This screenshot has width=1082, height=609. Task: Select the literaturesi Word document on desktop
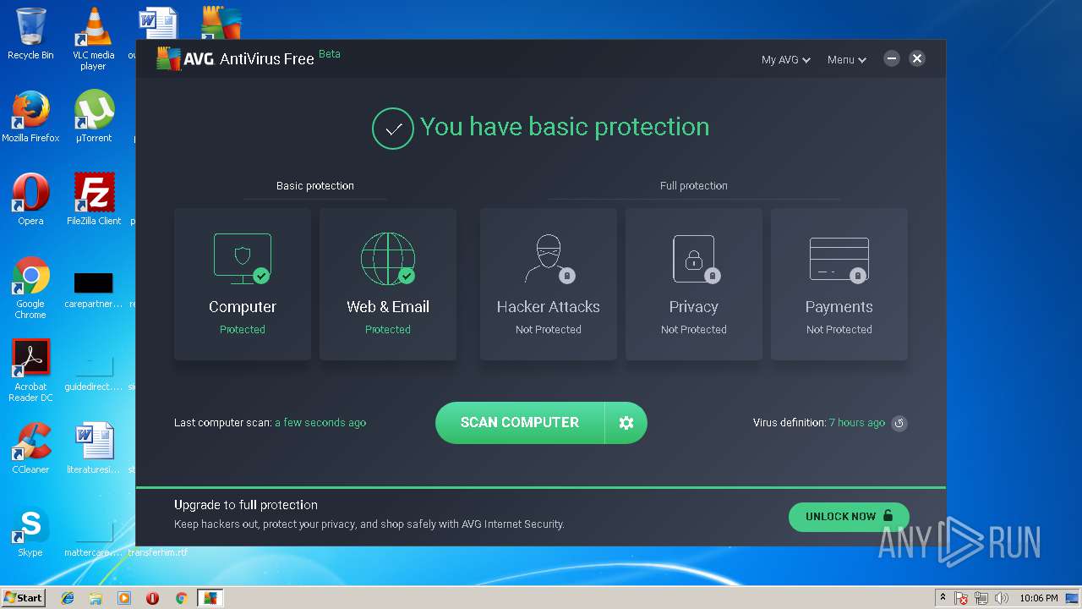pos(93,448)
